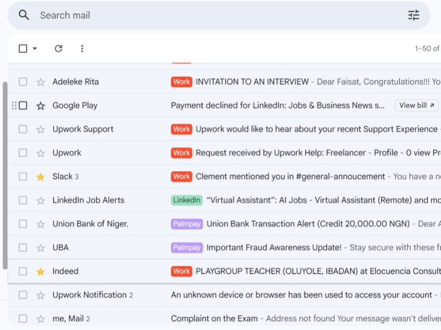Select the UBA email checkbox
Image resolution: width=441 pixels, height=330 pixels.
pos(23,247)
